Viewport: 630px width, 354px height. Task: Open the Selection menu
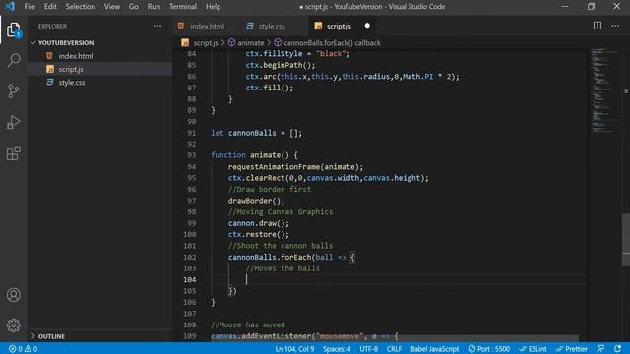click(x=81, y=7)
